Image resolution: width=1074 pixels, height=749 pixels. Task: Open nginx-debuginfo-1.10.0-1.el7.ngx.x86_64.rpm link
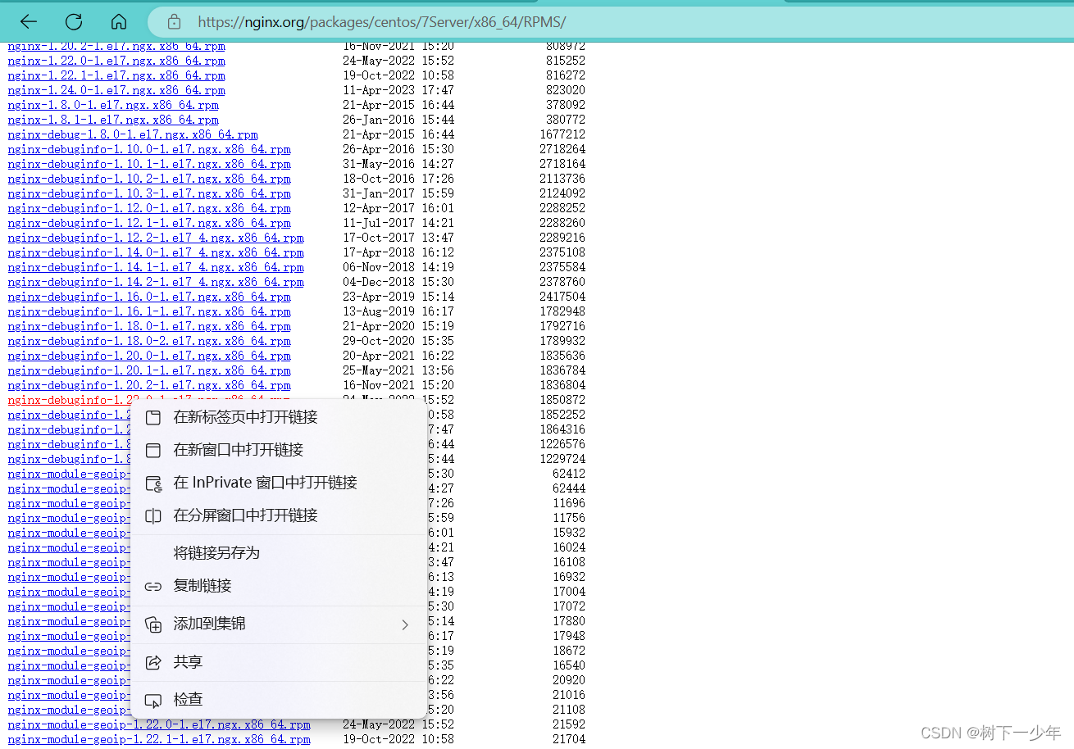(x=149, y=149)
